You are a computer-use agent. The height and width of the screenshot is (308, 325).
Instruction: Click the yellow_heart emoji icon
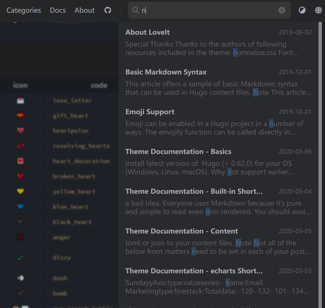coord(21,191)
